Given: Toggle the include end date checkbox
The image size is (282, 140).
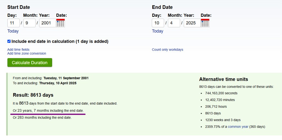Looking at the screenshot, I should coord(9,41).
